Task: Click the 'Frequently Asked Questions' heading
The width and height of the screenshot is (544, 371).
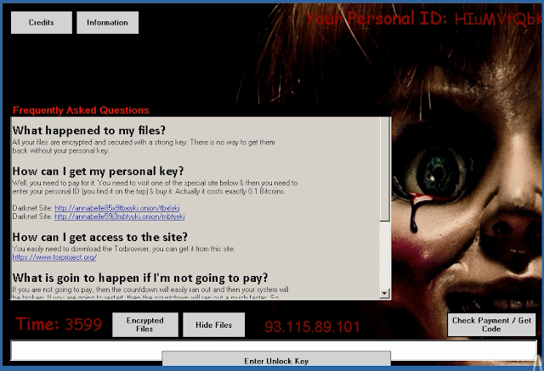Action: pyautogui.click(x=81, y=110)
